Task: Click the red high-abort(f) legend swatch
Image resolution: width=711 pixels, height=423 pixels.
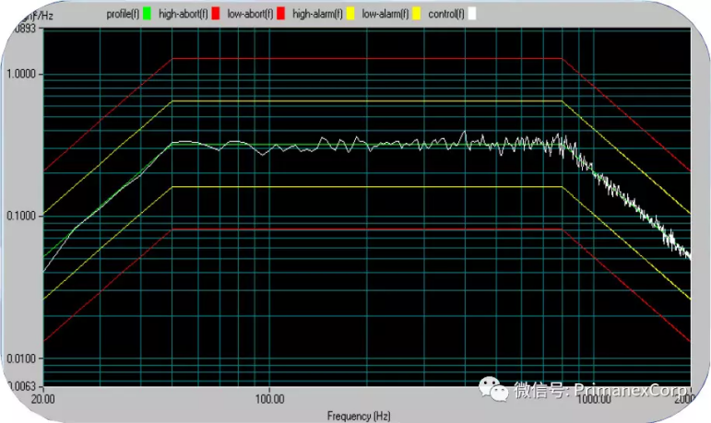Action: 216,14
